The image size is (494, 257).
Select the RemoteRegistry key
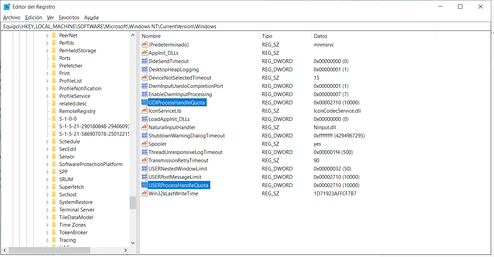(77, 111)
